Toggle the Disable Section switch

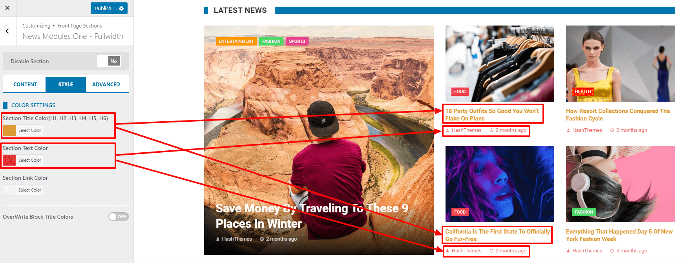(109, 61)
